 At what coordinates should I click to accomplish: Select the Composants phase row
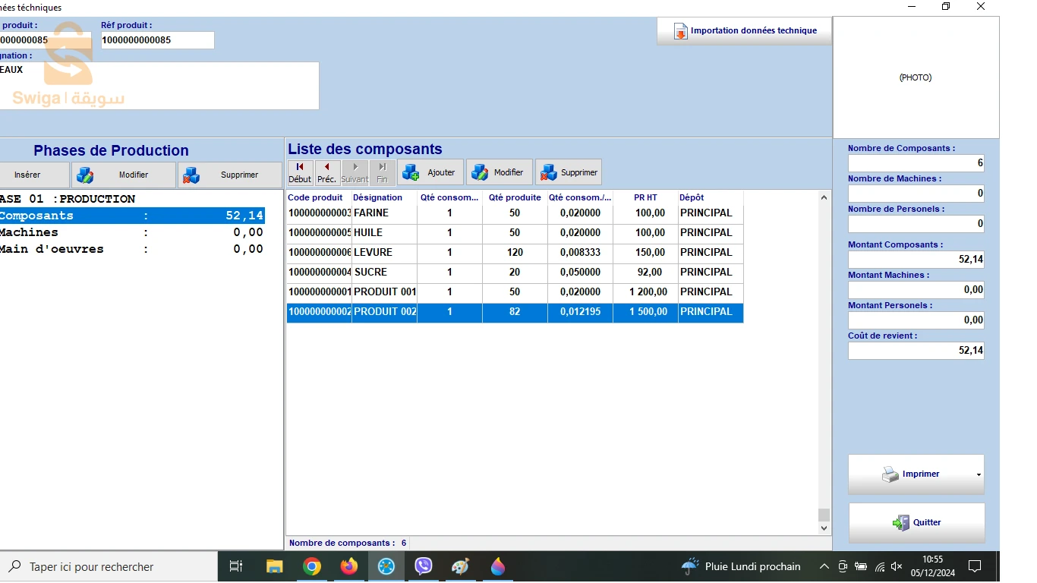pyautogui.click(x=132, y=216)
